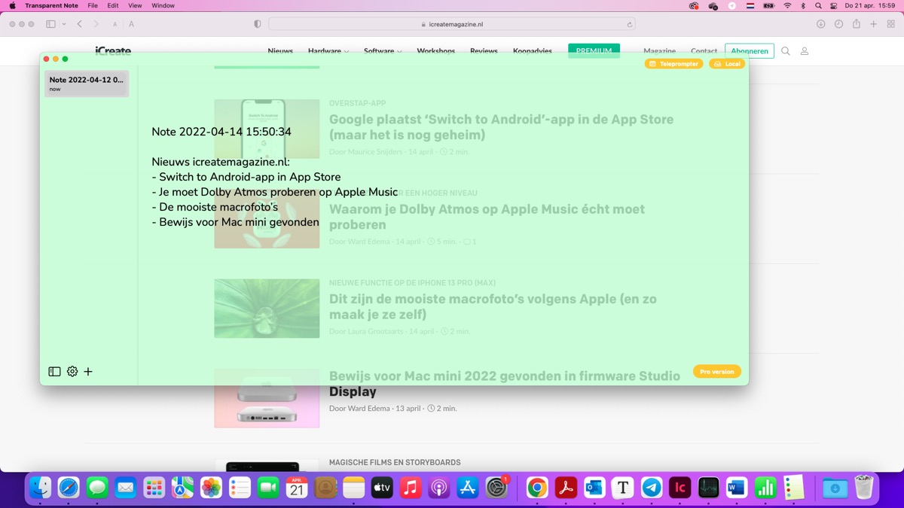This screenshot has width=904, height=508.
Task: Toggle the notes sidebar panel icon
Action: click(53, 371)
